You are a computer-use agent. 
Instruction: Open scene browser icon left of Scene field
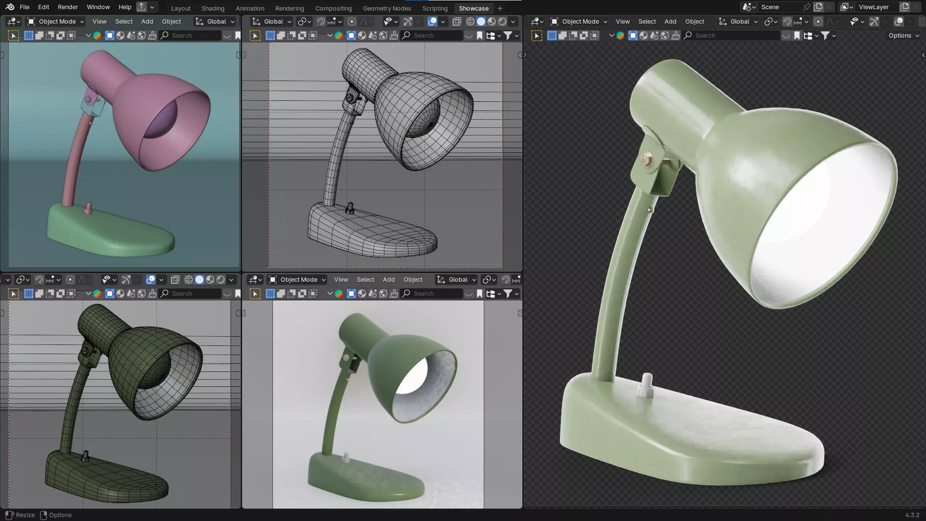point(749,7)
